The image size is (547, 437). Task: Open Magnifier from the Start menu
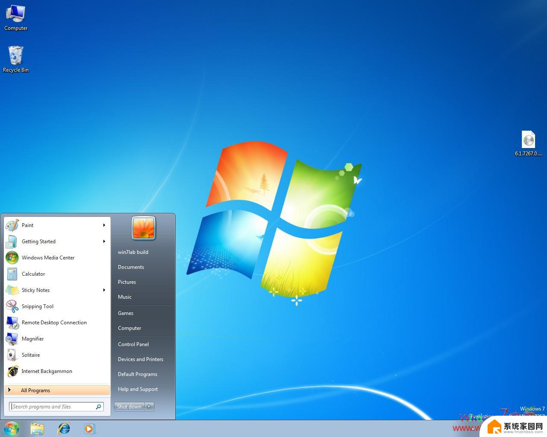coord(57,339)
